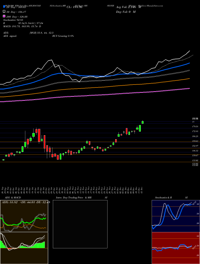Image resolution: width=200 pixels, height=264 pixels.
Task: Click the 166.28 price axis label
Action: point(195,136)
